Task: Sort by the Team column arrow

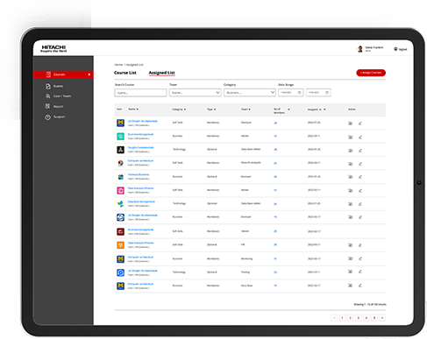Action: [249, 109]
